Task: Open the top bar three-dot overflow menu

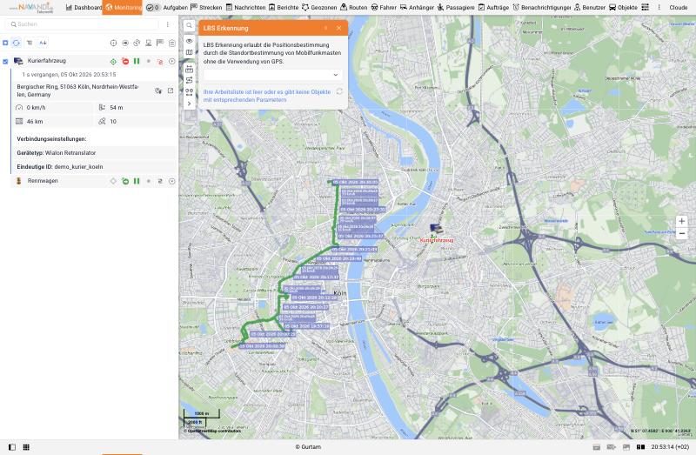Action: 659,8
